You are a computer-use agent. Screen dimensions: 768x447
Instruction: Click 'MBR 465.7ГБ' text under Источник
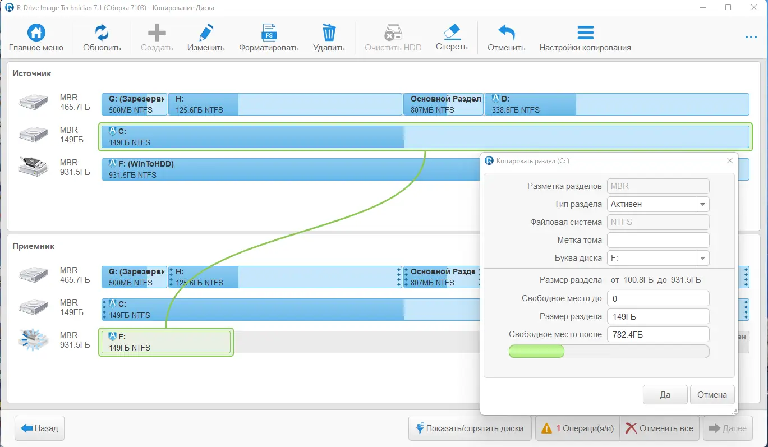pyautogui.click(x=75, y=102)
